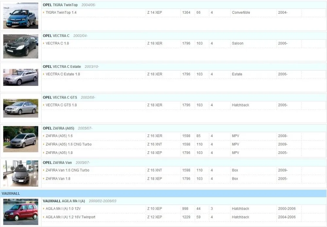Click the black Vectra C saloon thumbnail
Viewport: 327px width, 227px height.
click(21, 46)
